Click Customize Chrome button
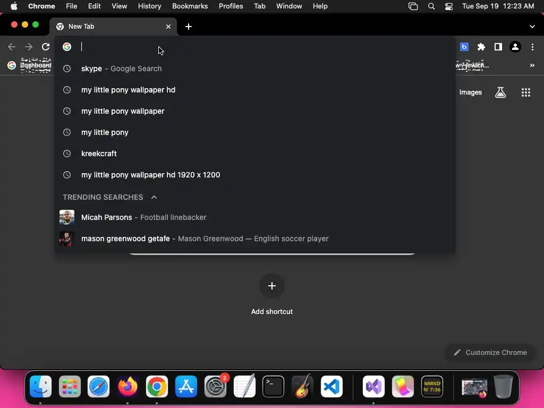The height and width of the screenshot is (408, 544). (490, 353)
